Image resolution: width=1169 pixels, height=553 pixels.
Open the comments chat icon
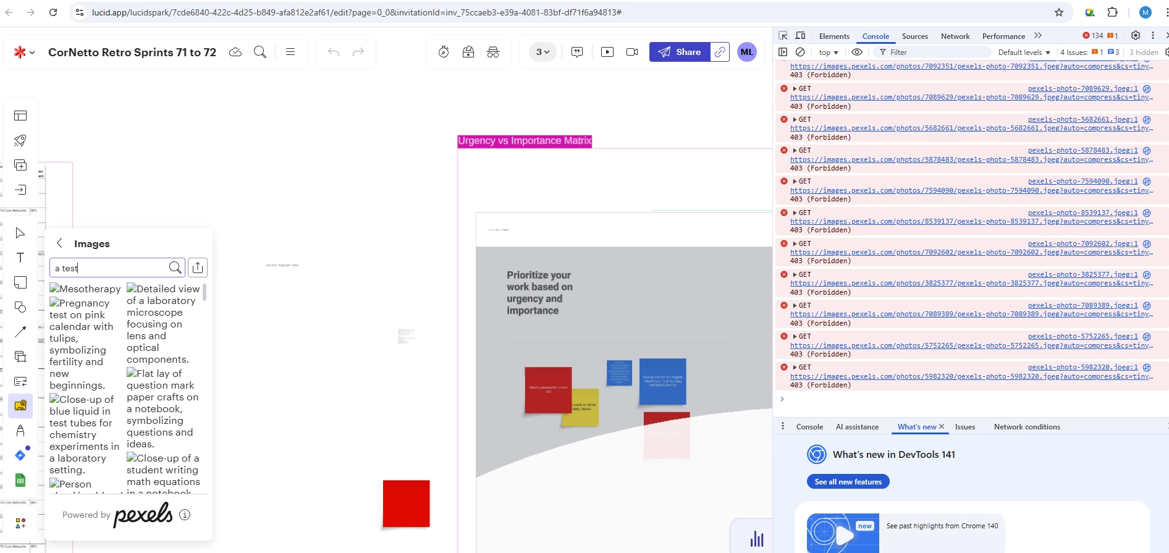(577, 52)
